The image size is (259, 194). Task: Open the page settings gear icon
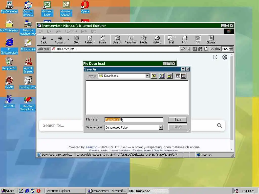(225, 57)
